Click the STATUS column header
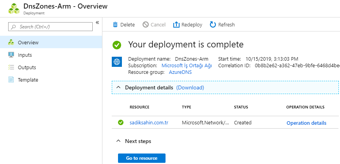 tap(241, 107)
